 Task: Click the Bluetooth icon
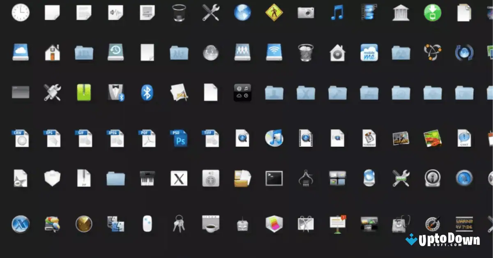tap(147, 92)
